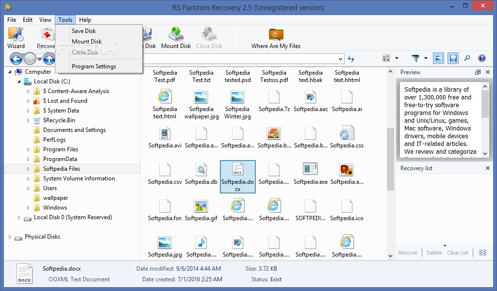Open the navigation history dropdown arrow
497x291 pixels.
point(39,59)
